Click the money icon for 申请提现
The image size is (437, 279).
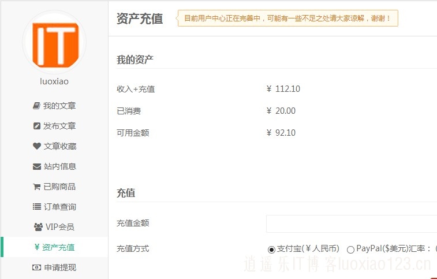click(36, 267)
